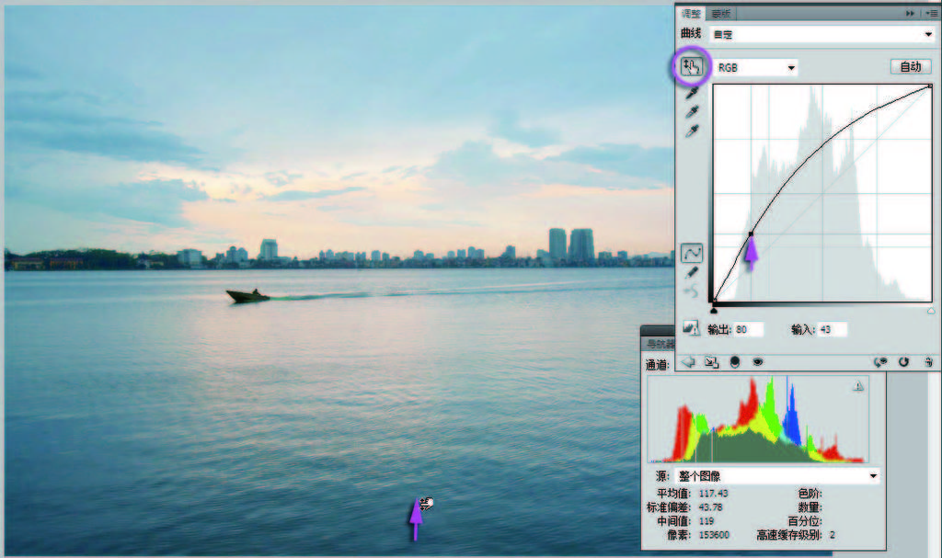Click the top-right curve endpoint
The image size is (942, 558).
930,86
